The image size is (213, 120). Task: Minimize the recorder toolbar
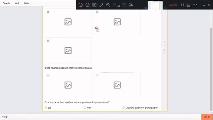(204, 5)
